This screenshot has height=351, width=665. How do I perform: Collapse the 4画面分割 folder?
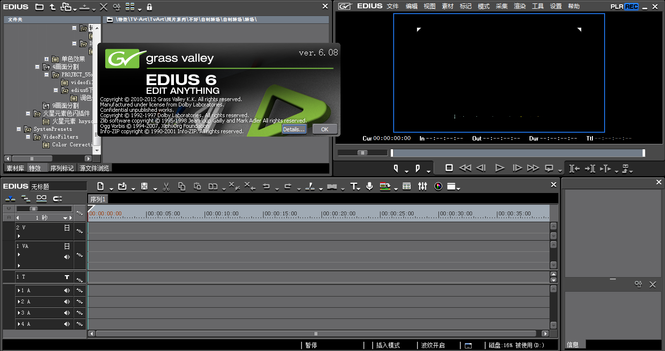click(x=37, y=67)
